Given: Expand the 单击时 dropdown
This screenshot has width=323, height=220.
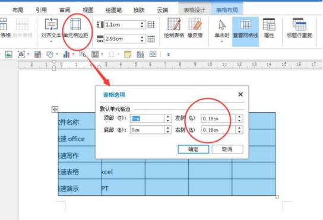Looking at the screenshot, I should (x=222, y=42).
